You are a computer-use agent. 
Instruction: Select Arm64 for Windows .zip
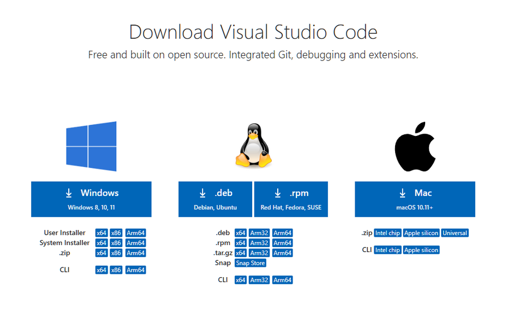(x=136, y=253)
